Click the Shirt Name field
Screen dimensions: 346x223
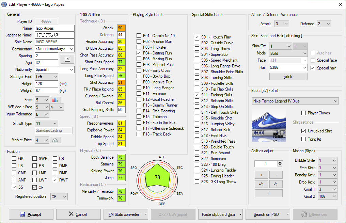tap(55, 42)
